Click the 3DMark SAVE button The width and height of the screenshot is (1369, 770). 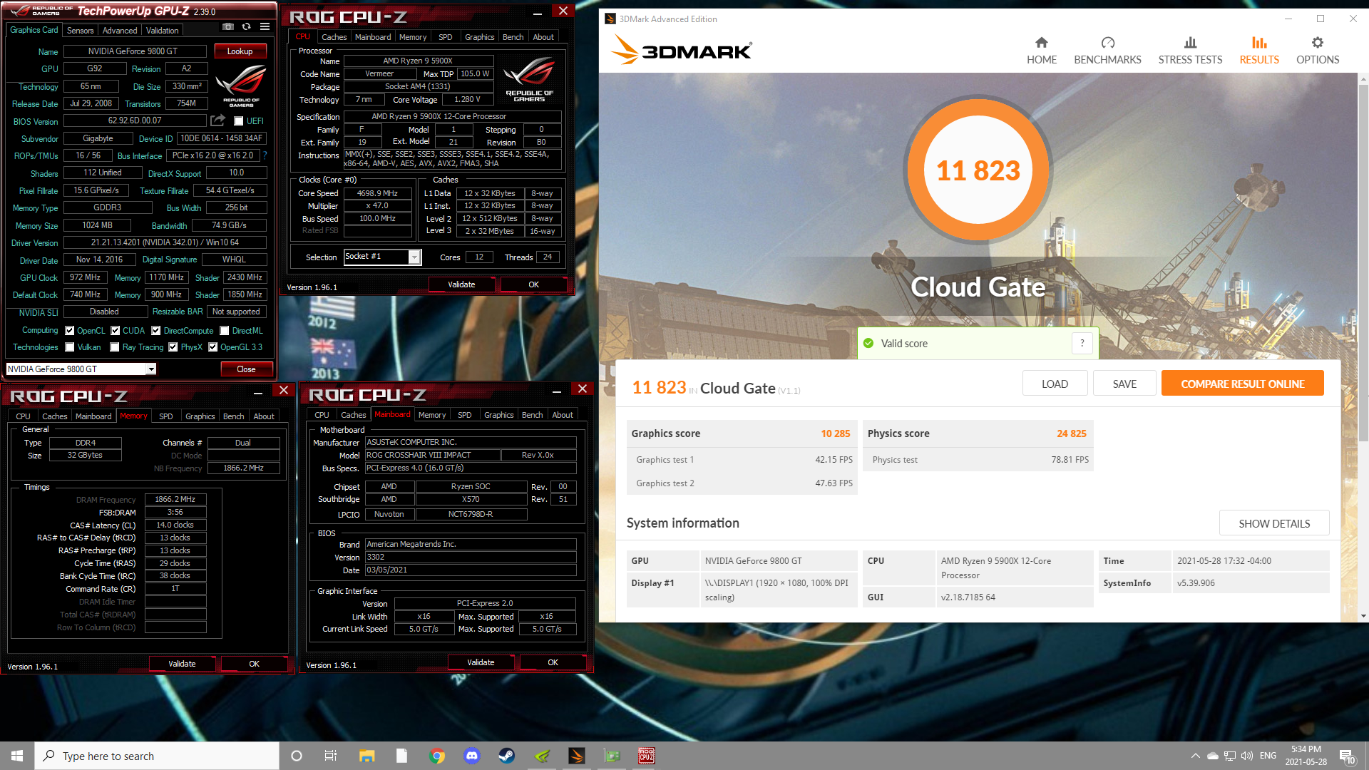point(1124,384)
